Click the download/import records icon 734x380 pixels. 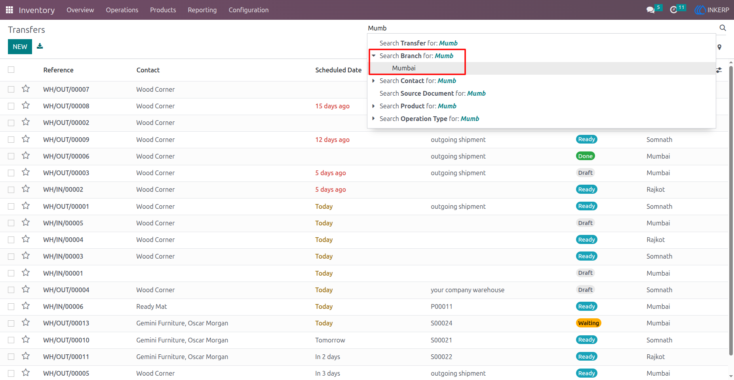[x=40, y=46]
